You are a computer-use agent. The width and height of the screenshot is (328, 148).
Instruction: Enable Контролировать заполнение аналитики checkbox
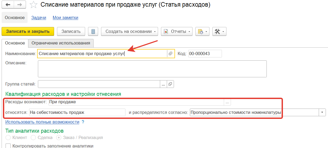click(8, 146)
